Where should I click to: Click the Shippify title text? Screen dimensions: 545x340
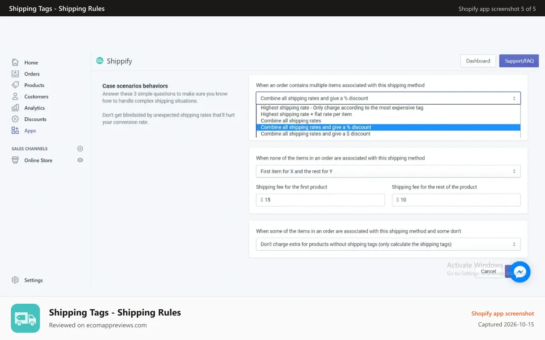pos(119,61)
